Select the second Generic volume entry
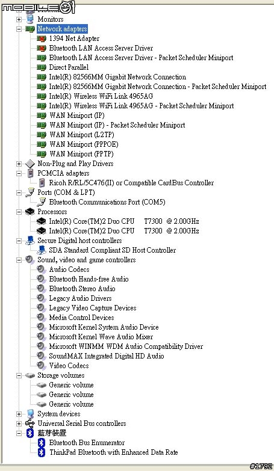 coord(71,395)
